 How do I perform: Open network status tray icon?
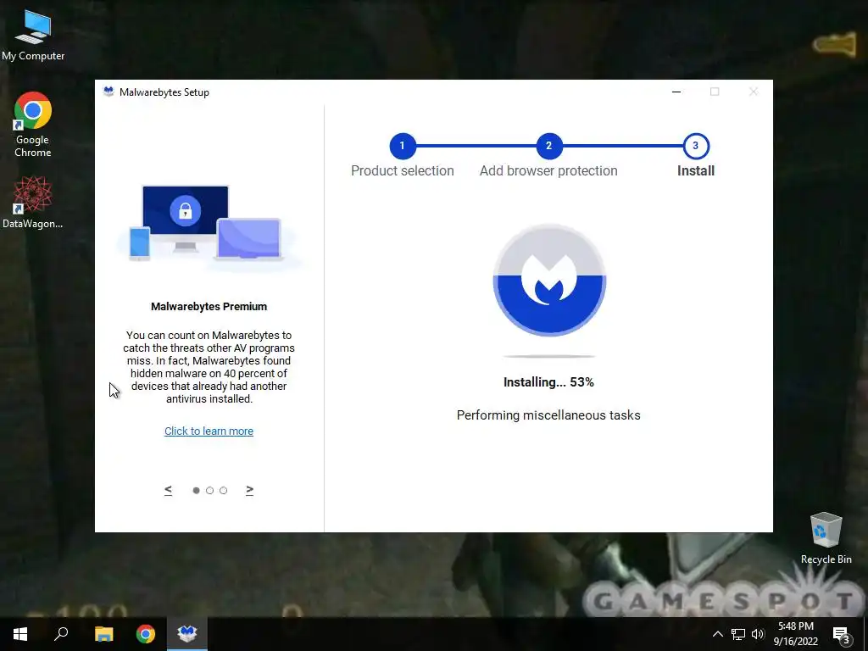point(738,634)
